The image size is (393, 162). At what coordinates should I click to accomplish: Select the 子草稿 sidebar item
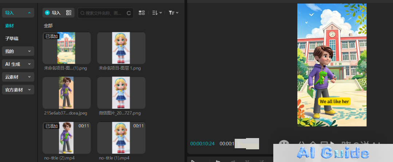tap(12, 38)
